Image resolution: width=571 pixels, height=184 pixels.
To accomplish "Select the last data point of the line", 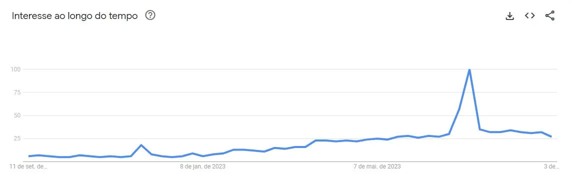I will (x=551, y=136).
